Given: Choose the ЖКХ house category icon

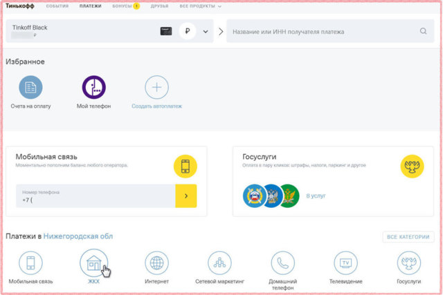Looking at the screenshot, I should [x=94, y=263].
